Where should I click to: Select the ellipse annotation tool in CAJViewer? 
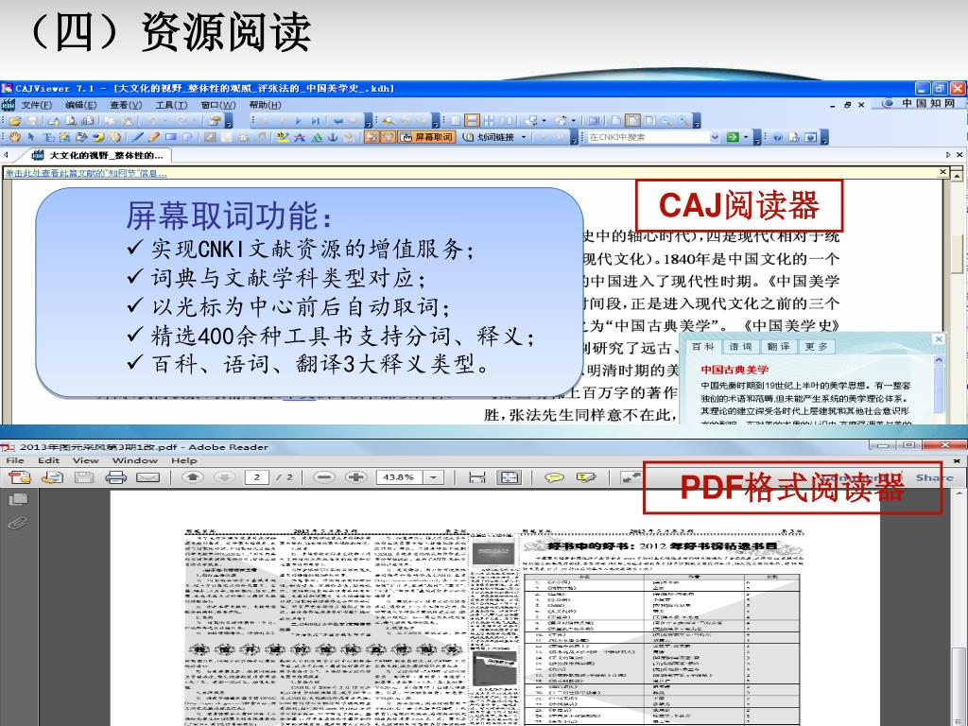pos(186,137)
